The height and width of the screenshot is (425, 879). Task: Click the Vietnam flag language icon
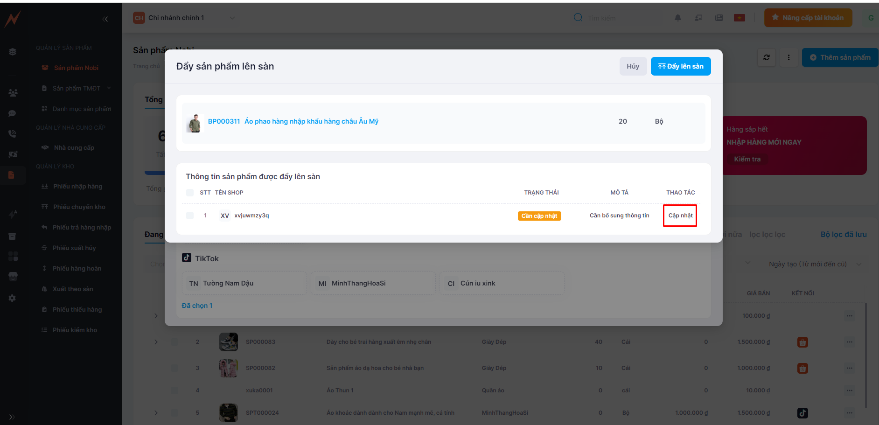pyautogui.click(x=739, y=18)
